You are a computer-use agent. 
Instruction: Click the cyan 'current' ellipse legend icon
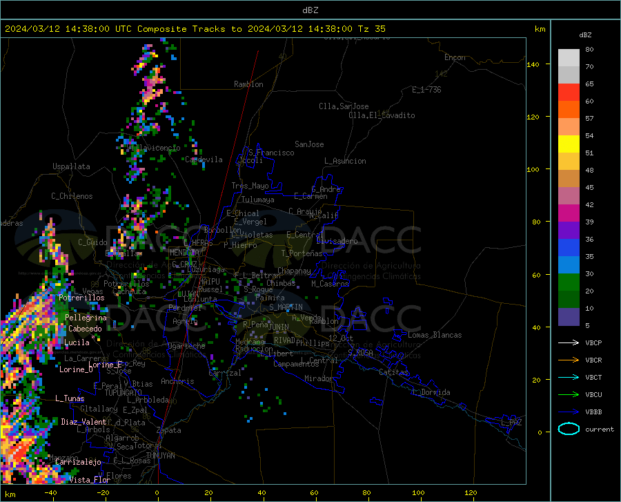569,429
